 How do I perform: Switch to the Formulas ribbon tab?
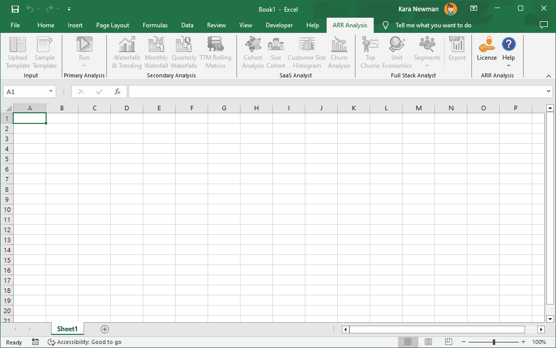155,25
